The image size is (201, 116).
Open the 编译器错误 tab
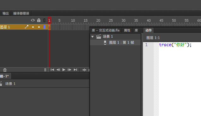click(21, 13)
